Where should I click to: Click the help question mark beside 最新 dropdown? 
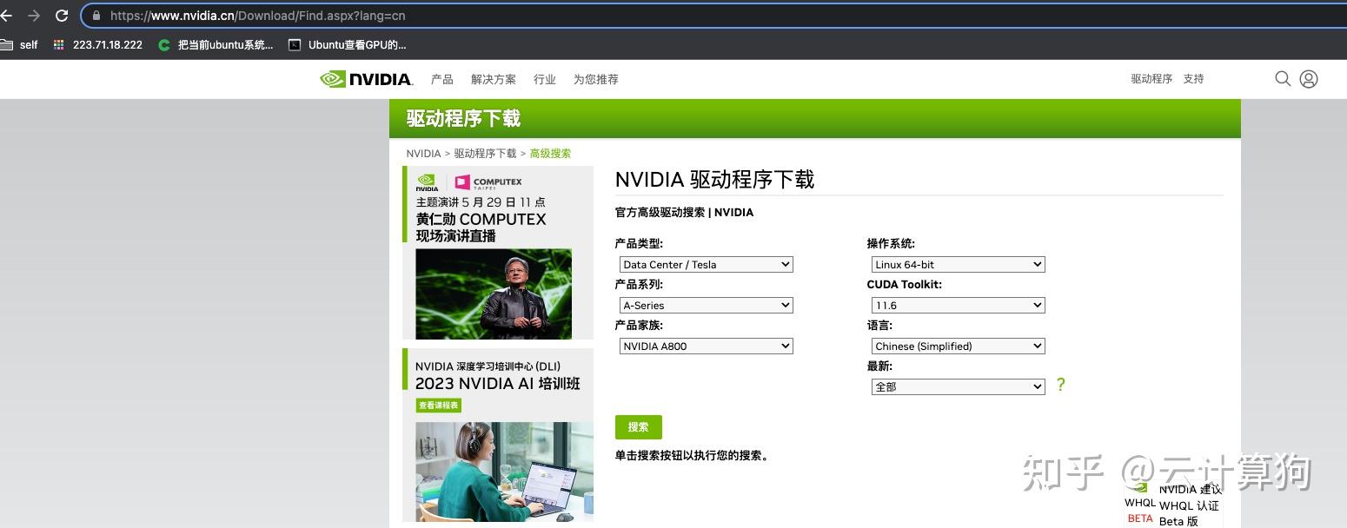1060,384
